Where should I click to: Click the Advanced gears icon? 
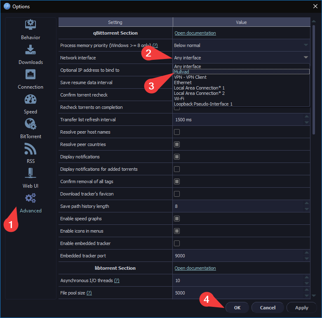click(x=31, y=198)
